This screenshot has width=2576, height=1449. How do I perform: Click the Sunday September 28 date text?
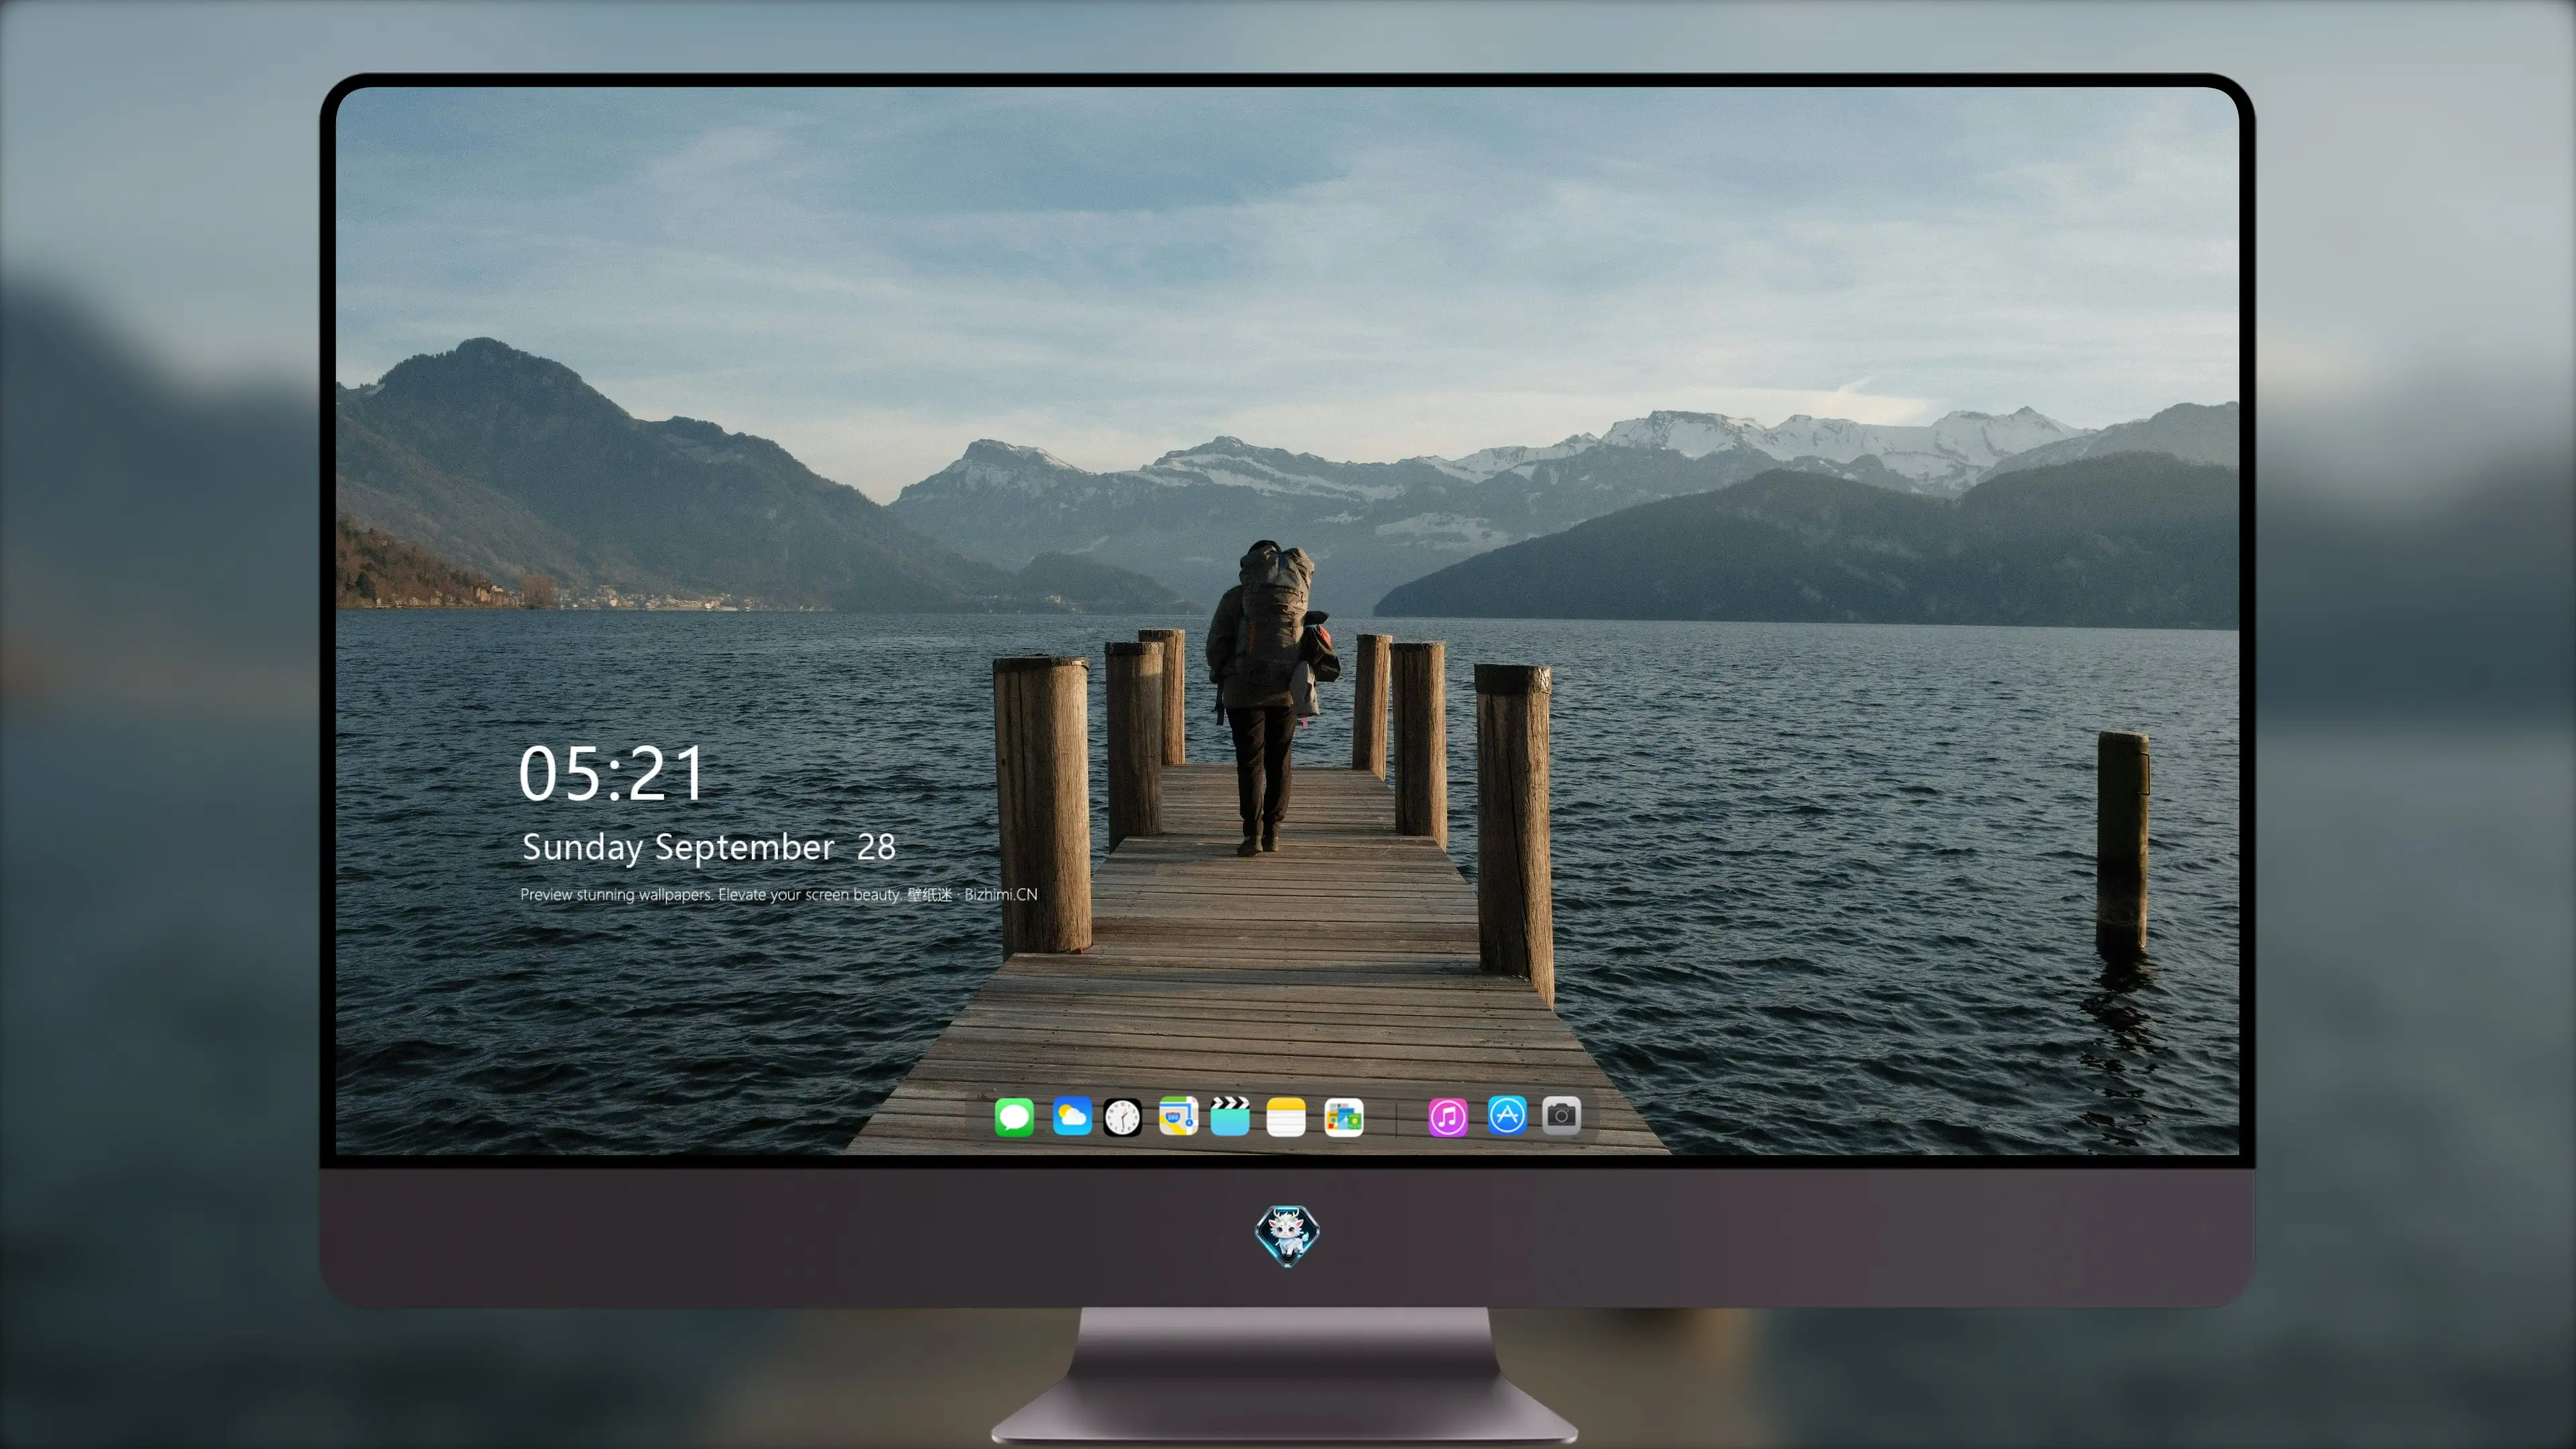click(x=708, y=848)
